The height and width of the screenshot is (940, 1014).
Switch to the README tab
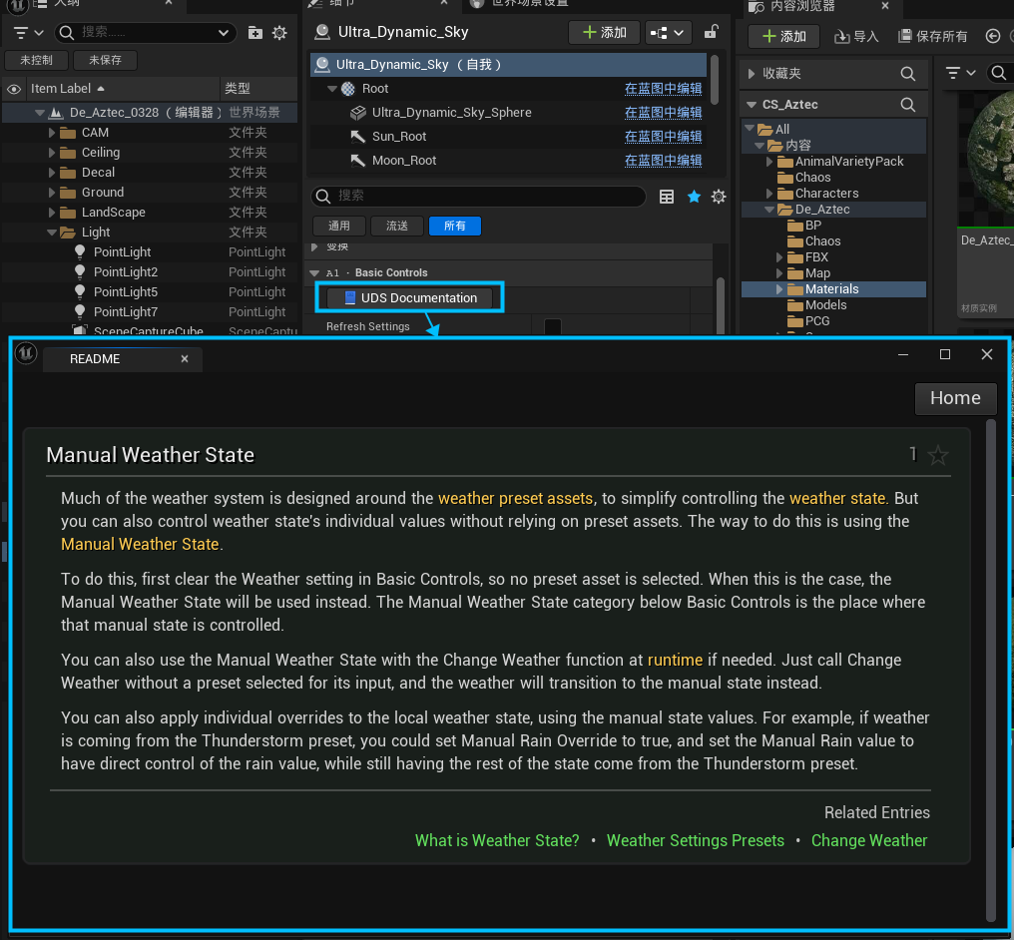click(95, 359)
